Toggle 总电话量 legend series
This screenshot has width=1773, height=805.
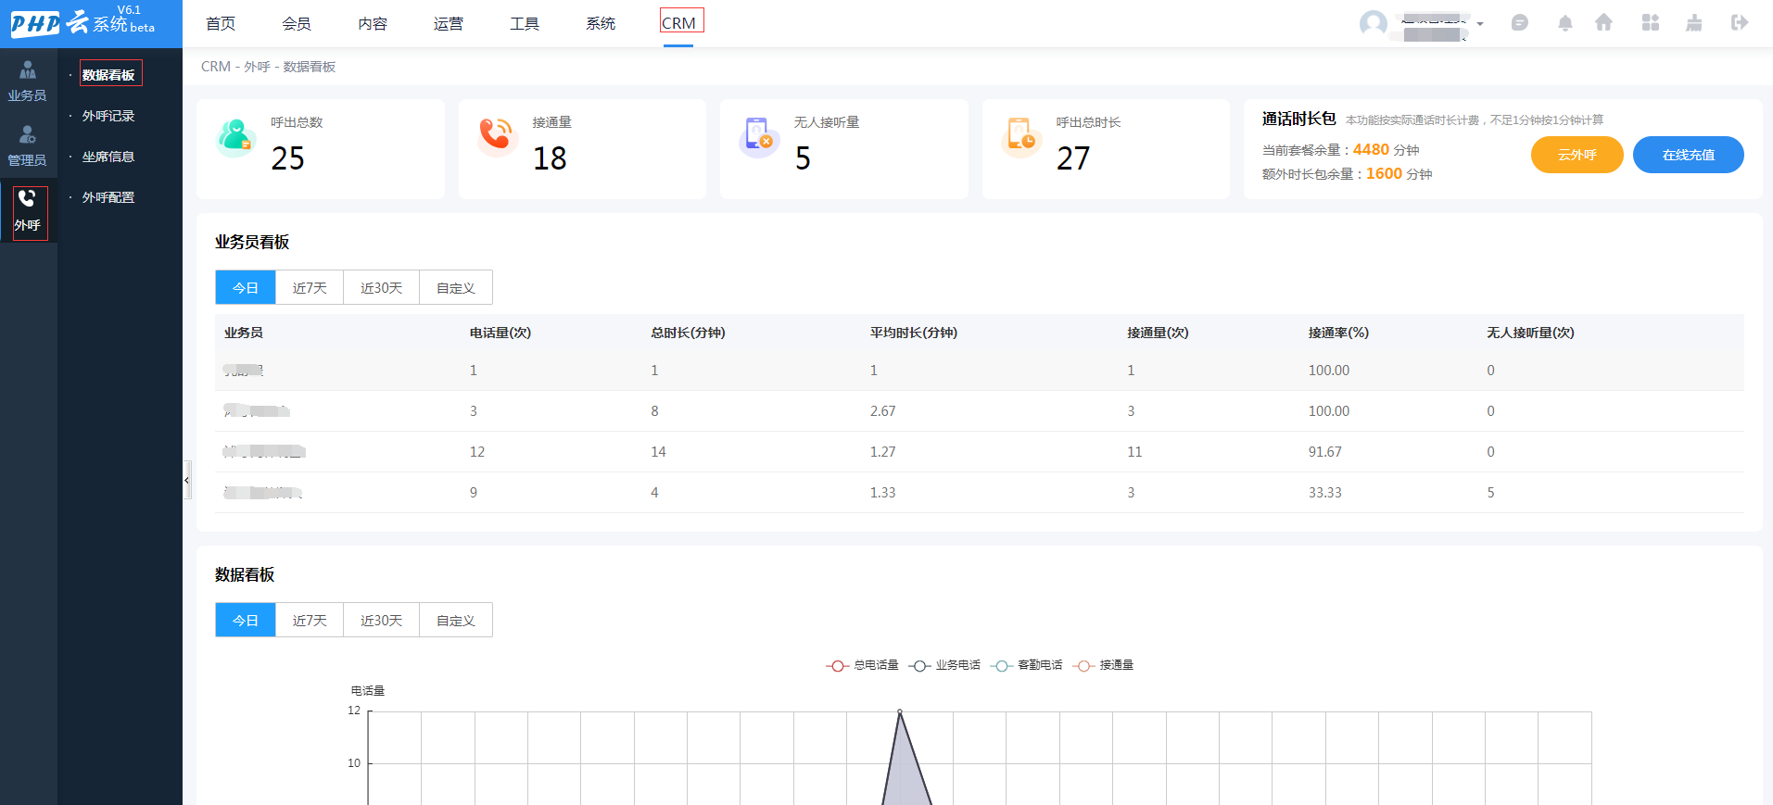[862, 665]
